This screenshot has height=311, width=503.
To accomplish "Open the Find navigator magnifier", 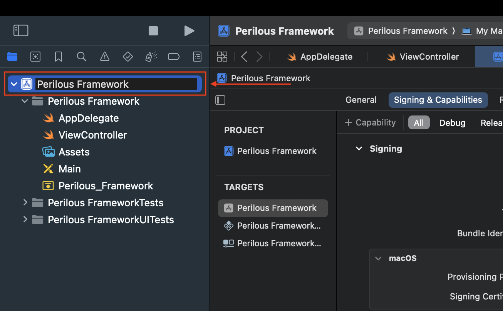I will pos(81,57).
